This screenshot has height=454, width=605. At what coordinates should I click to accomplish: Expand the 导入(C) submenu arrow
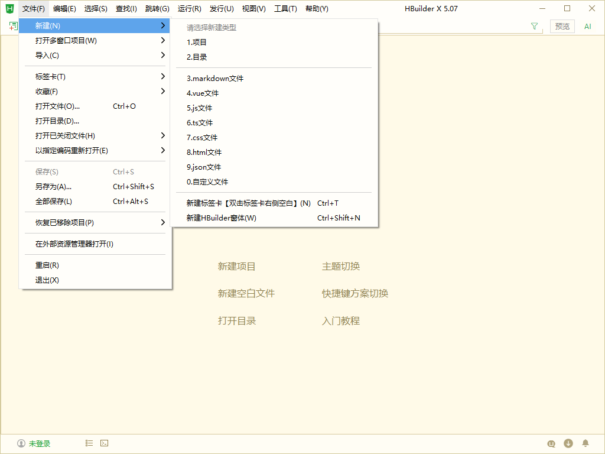point(163,55)
